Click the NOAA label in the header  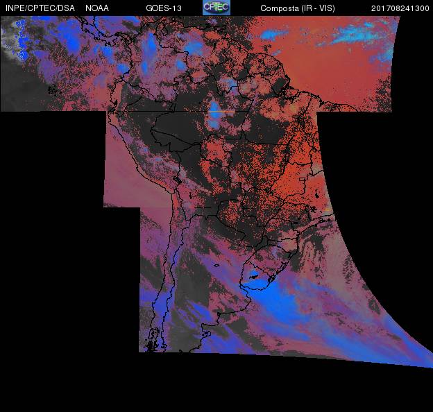(x=97, y=8)
